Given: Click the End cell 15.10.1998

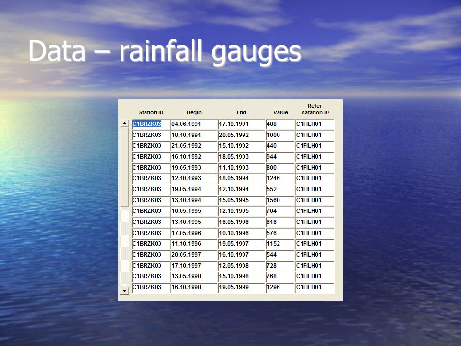Looking at the screenshot, I should coord(242,277).
